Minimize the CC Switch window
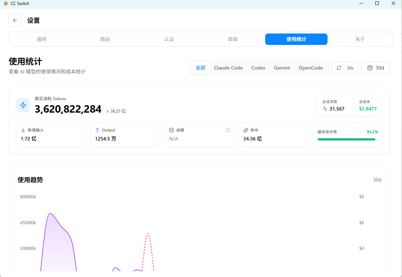Image resolution: width=402 pixels, height=277 pixels. pyautogui.click(x=361, y=3)
